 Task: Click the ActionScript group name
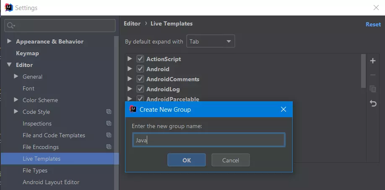pos(164,59)
